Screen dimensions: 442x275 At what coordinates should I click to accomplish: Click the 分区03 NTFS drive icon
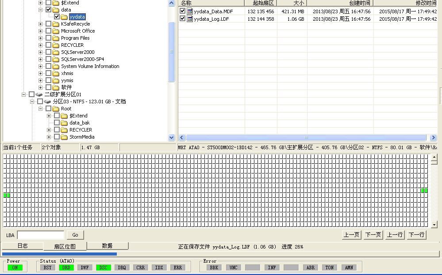click(x=48, y=102)
